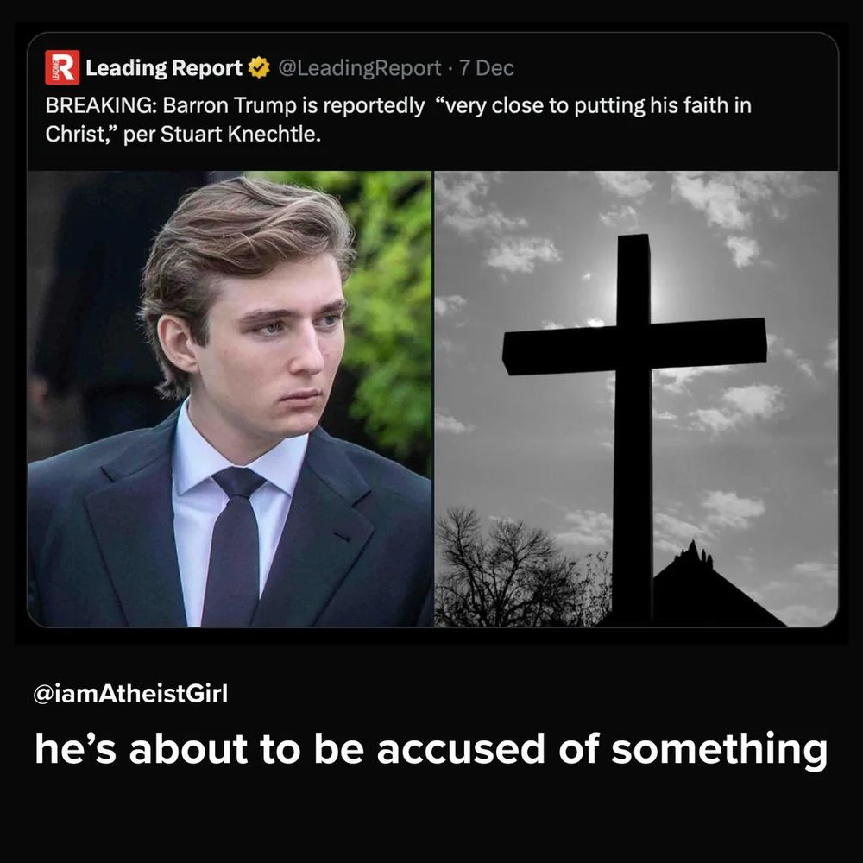Click the gold verified badge

pyautogui.click(x=259, y=67)
